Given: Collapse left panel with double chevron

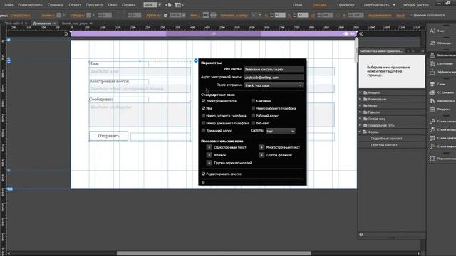Looking at the screenshot, I should pyautogui.click(x=66, y=34).
